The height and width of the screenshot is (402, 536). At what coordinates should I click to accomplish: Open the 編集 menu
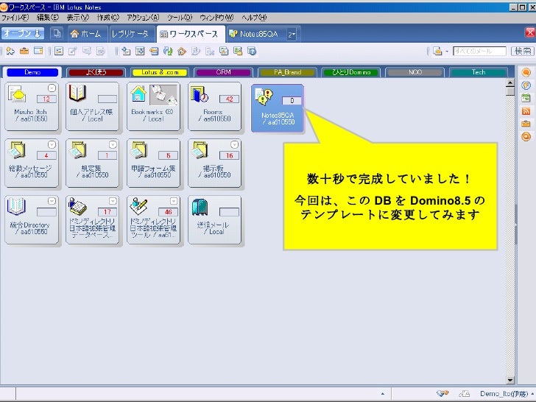coord(48,17)
